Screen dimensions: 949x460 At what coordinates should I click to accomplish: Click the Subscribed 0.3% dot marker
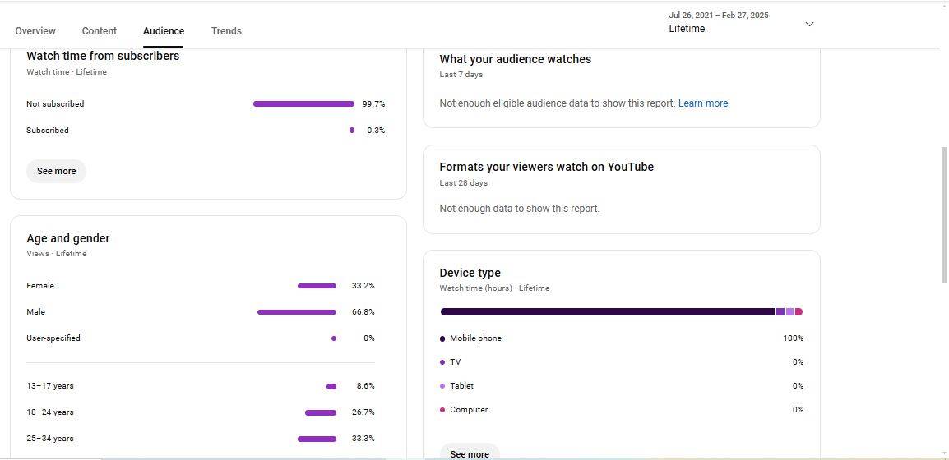[352, 131]
